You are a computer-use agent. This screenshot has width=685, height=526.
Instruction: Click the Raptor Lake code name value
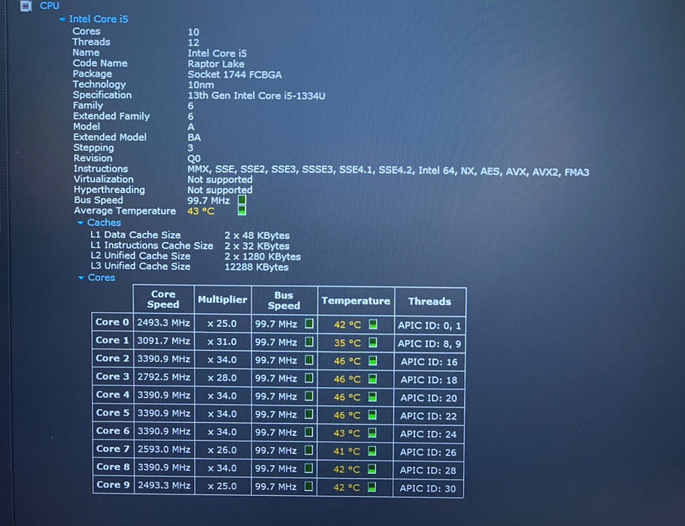(x=216, y=64)
